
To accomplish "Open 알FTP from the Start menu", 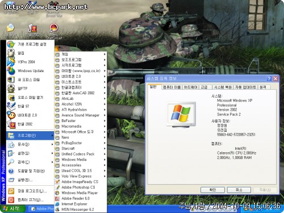I will (30, 89).
